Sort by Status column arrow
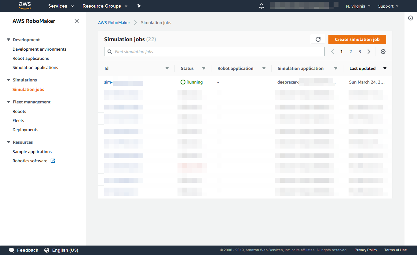 [204, 68]
